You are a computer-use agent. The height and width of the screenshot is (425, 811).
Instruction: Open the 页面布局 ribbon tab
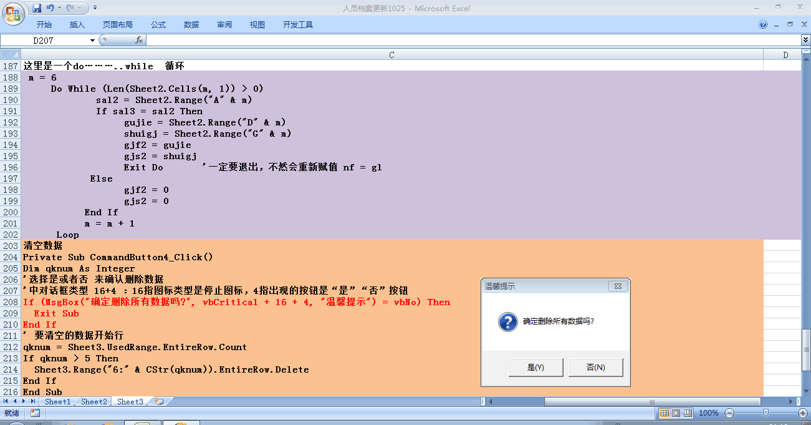click(x=118, y=25)
